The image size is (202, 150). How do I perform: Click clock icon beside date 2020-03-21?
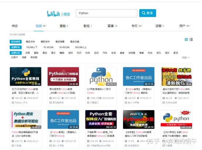tap(25, 141)
